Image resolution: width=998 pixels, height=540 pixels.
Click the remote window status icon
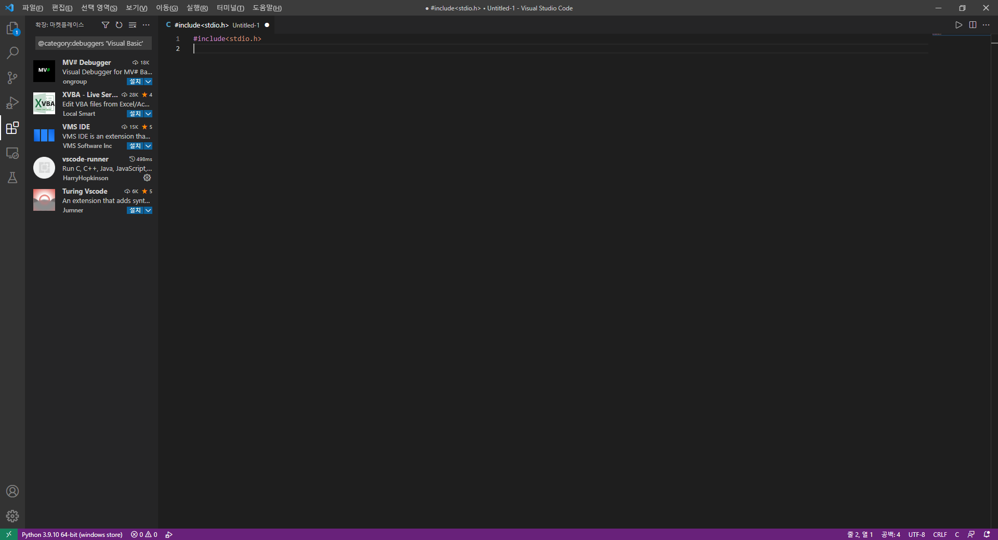pos(9,534)
